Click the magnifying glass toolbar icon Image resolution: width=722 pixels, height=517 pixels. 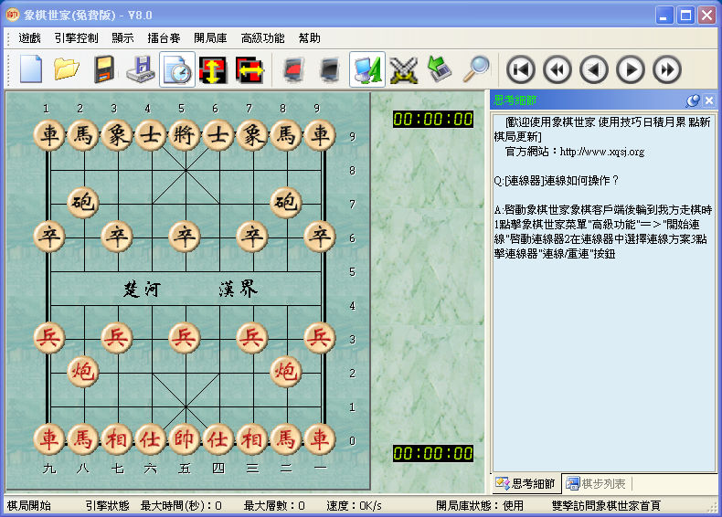475,69
